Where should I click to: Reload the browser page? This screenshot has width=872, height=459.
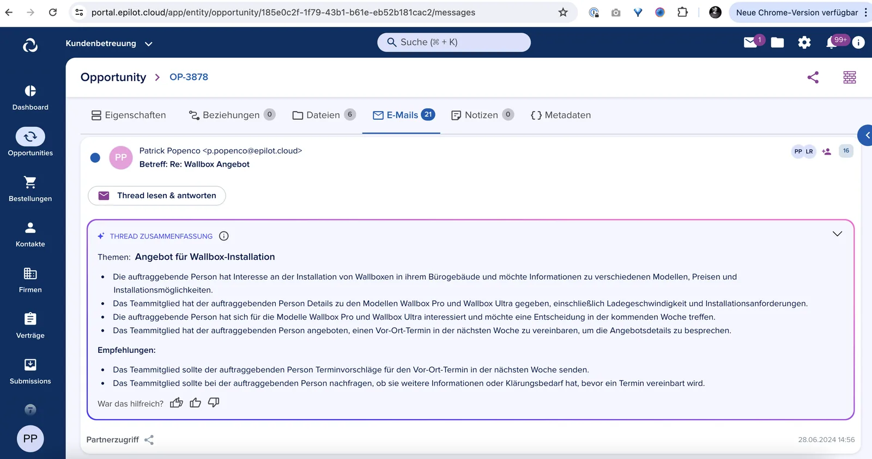tap(53, 12)
